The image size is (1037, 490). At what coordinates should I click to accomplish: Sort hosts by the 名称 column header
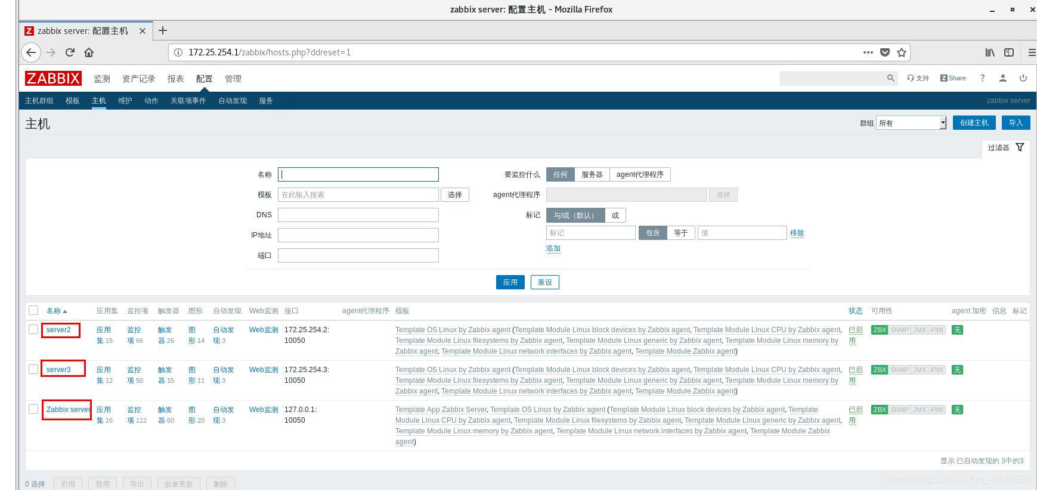tap(57, 311)
